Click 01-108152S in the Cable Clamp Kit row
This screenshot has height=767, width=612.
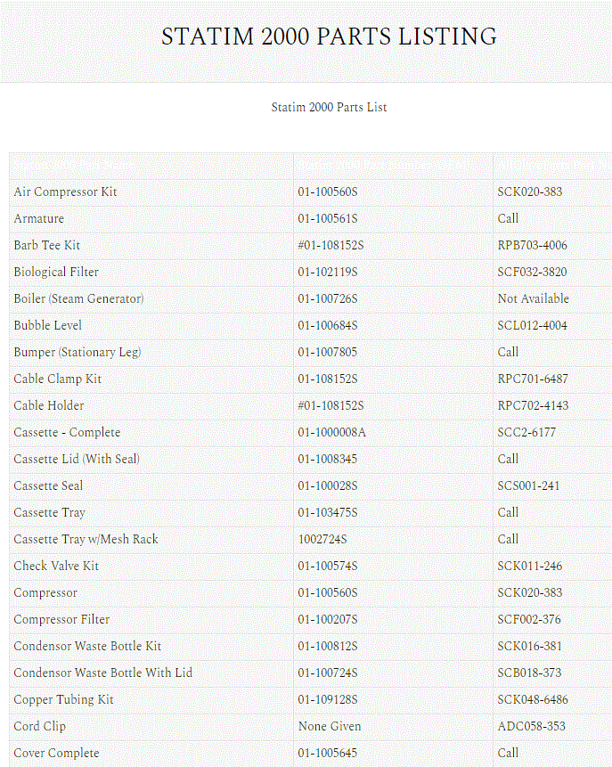click(327, 379)
